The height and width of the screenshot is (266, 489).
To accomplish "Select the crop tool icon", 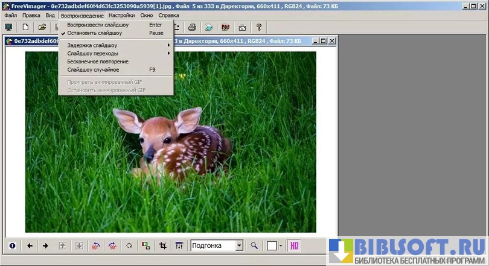I will click(162, 245).
